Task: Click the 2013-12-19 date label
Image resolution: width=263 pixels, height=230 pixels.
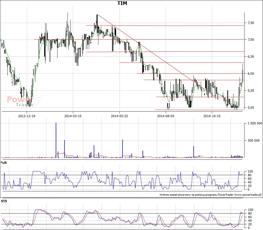Action: (27, 116)
